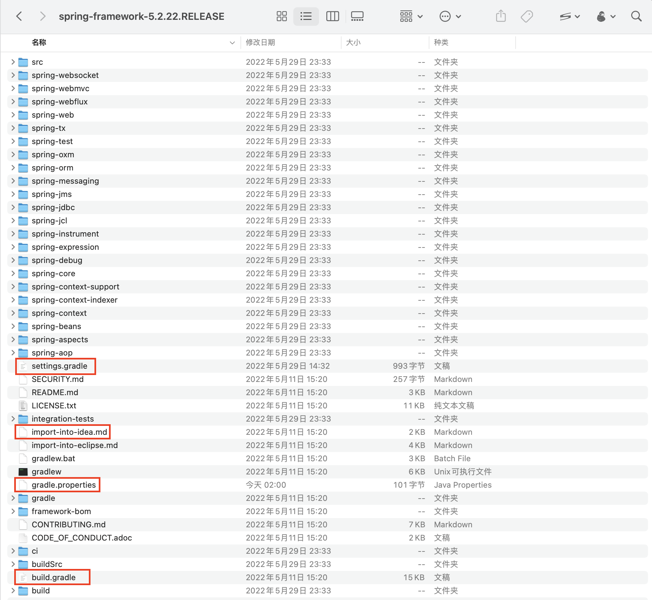The width and height of the screenshot is (652, 600).
Task: Select the spring-test folder icon
Action: 23,141
